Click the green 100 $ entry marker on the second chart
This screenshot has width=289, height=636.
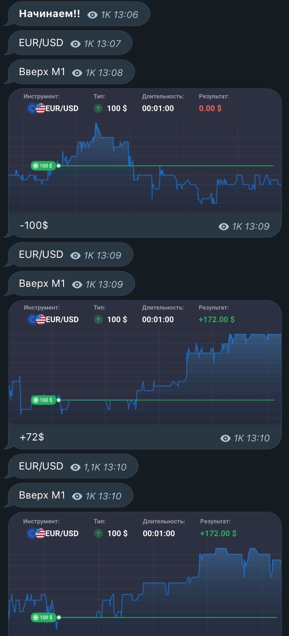coord(43,400)
